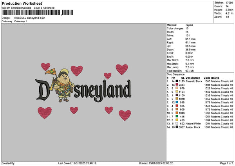Image resolution: width=235 pixels, height=166 pixels.
Task: Click the Height value '2.88 in'
Action: 229,10
